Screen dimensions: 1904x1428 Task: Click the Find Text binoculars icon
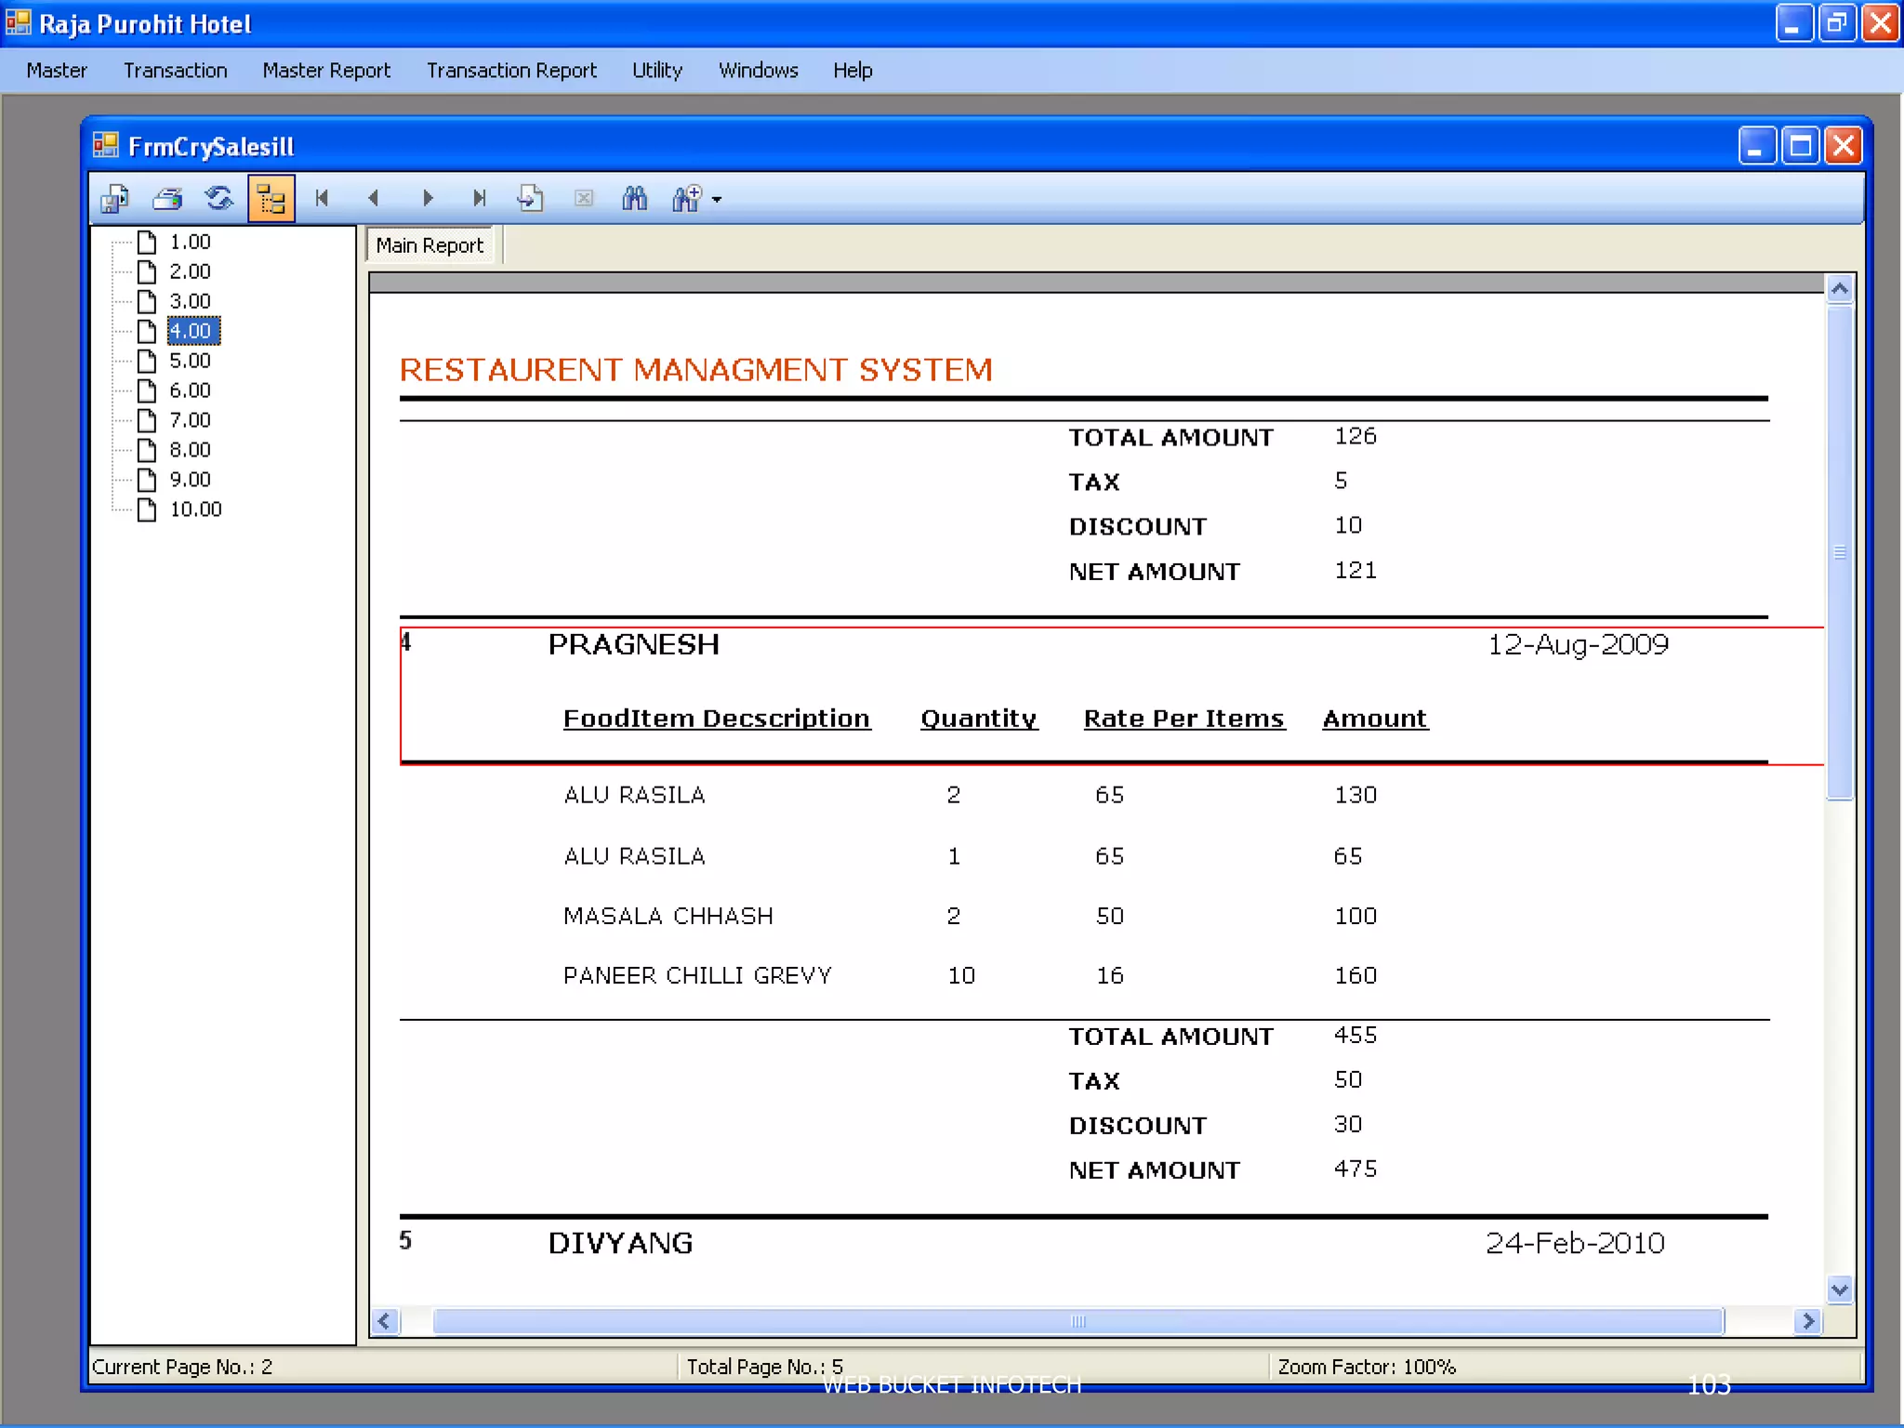tap(635, 198)
